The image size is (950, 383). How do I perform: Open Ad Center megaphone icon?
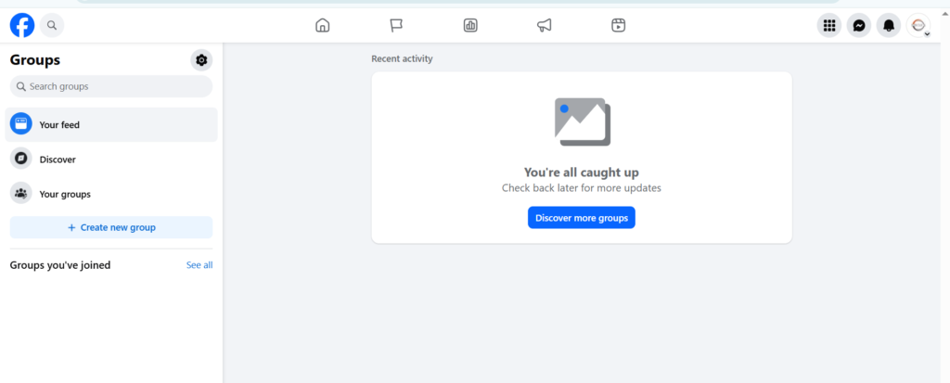(545, 26)
